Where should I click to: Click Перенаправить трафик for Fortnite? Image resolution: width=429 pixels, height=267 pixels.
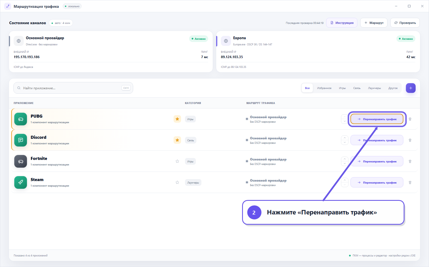tap(377, 161)
